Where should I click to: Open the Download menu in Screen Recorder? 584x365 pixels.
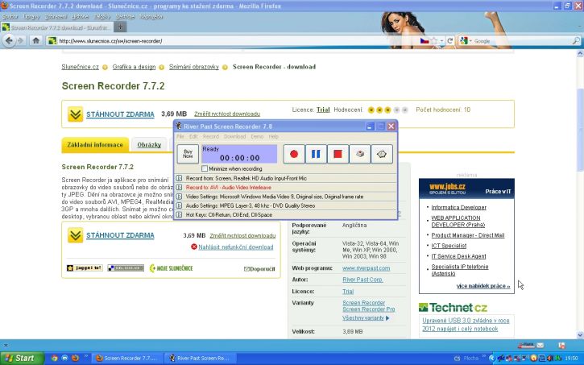pos(234,137)
